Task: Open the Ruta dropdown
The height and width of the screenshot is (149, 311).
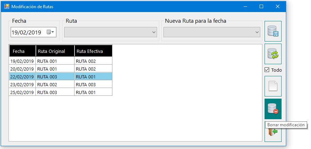Action: tap(111, 32)
